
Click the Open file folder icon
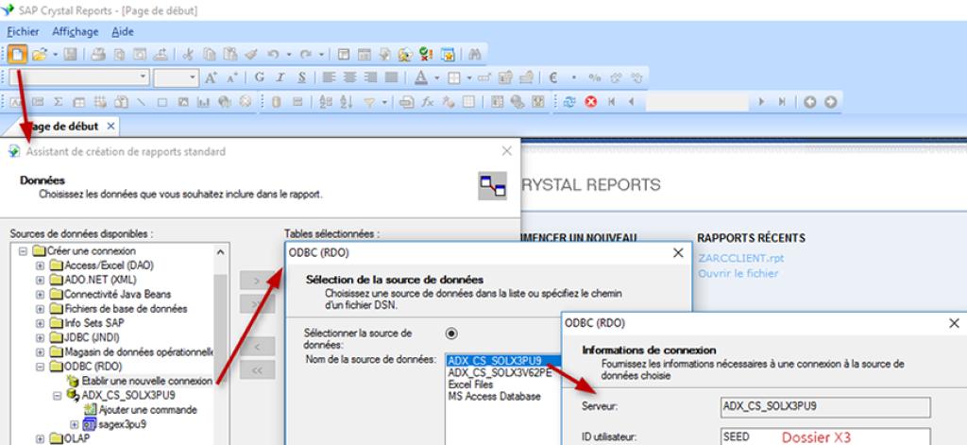pyautogui.click(x=38, y=54)
